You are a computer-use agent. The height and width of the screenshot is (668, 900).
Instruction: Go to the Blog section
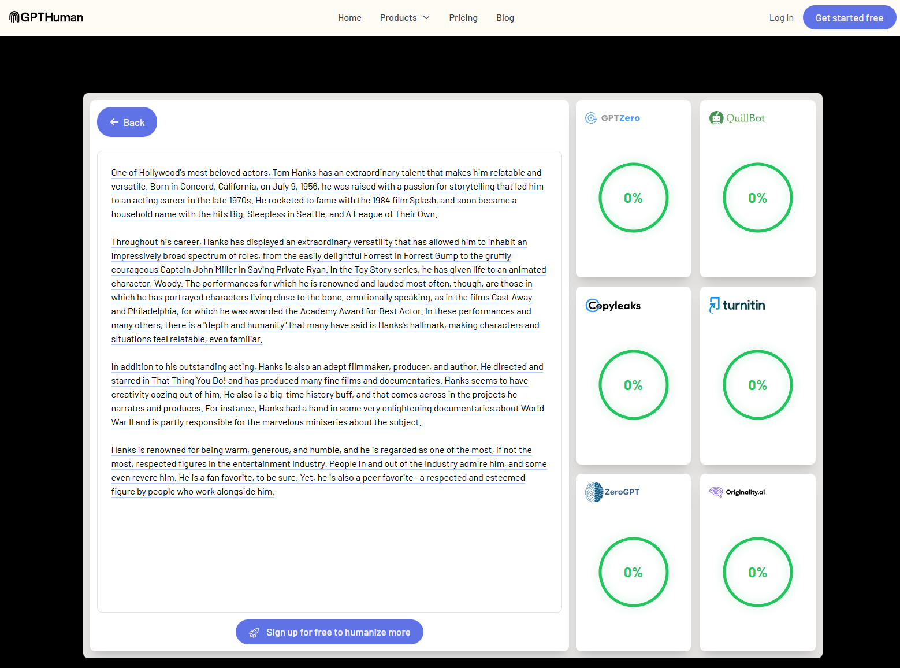click(505, 17)
